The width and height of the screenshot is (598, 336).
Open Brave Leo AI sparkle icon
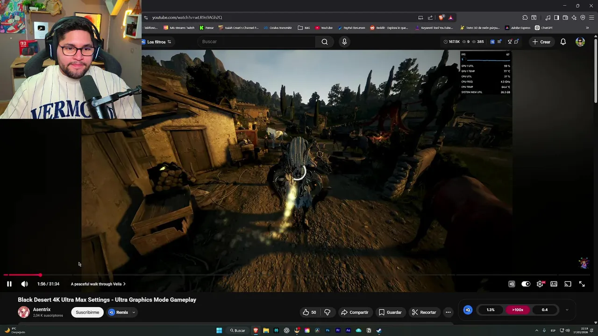[x=574, y=18]
